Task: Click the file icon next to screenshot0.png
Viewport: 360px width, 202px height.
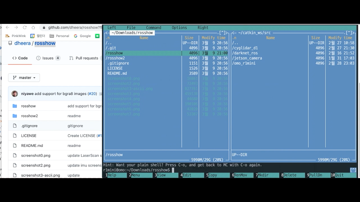Action: pos(15,155)
